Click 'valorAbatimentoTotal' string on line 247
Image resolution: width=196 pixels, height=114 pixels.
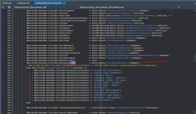pyautogui.click(x=118, y=58)
